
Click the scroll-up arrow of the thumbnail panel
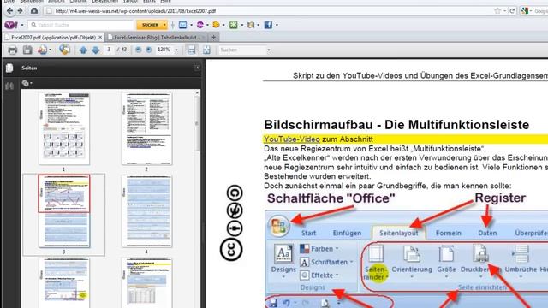(197, 93)
